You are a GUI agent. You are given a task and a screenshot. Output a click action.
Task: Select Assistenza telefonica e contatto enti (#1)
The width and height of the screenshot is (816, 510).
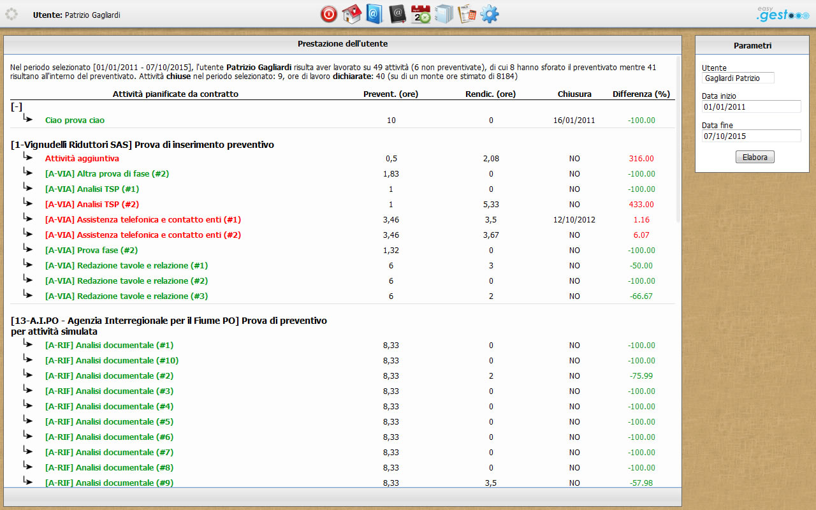point(143,219)
